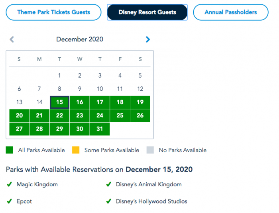This screenshot has height=213, width=279.
Task: Click green All Parks Available swatch
Action: [10, 150]
